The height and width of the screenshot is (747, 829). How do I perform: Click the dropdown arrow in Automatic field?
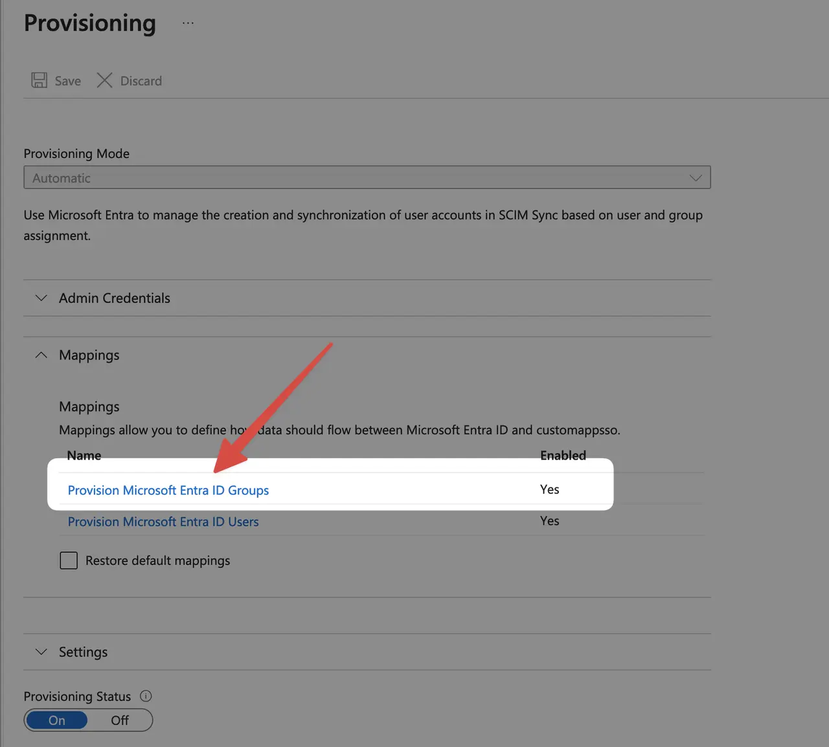point(696,178)
